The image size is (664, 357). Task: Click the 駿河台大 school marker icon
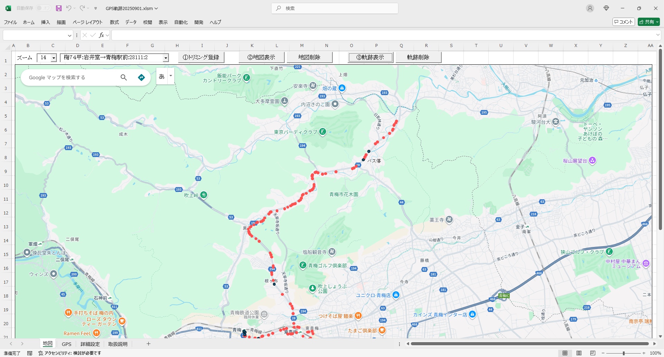click(555, 121)
